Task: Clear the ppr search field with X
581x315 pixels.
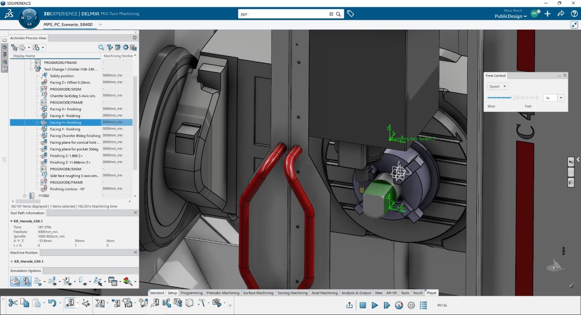Action: (331, 14)
